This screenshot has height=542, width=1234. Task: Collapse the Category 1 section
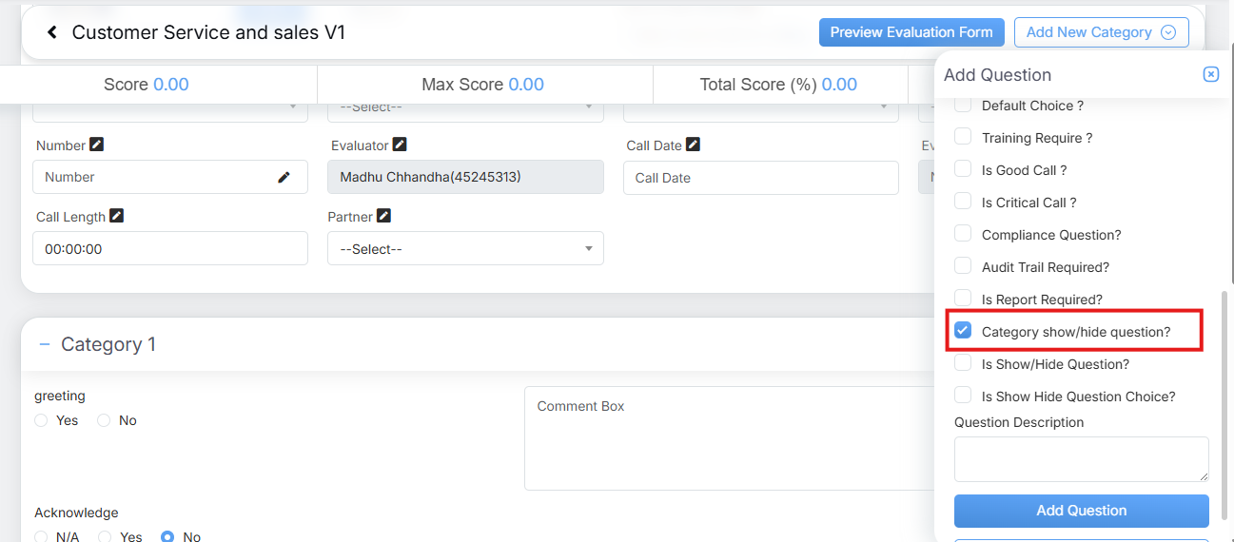click(x=44, y=344)
